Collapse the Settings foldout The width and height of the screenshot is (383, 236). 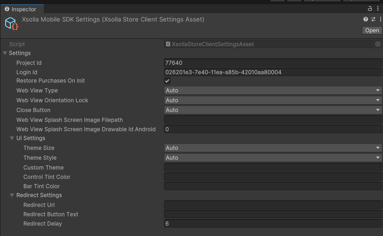(x=5, y=53)
